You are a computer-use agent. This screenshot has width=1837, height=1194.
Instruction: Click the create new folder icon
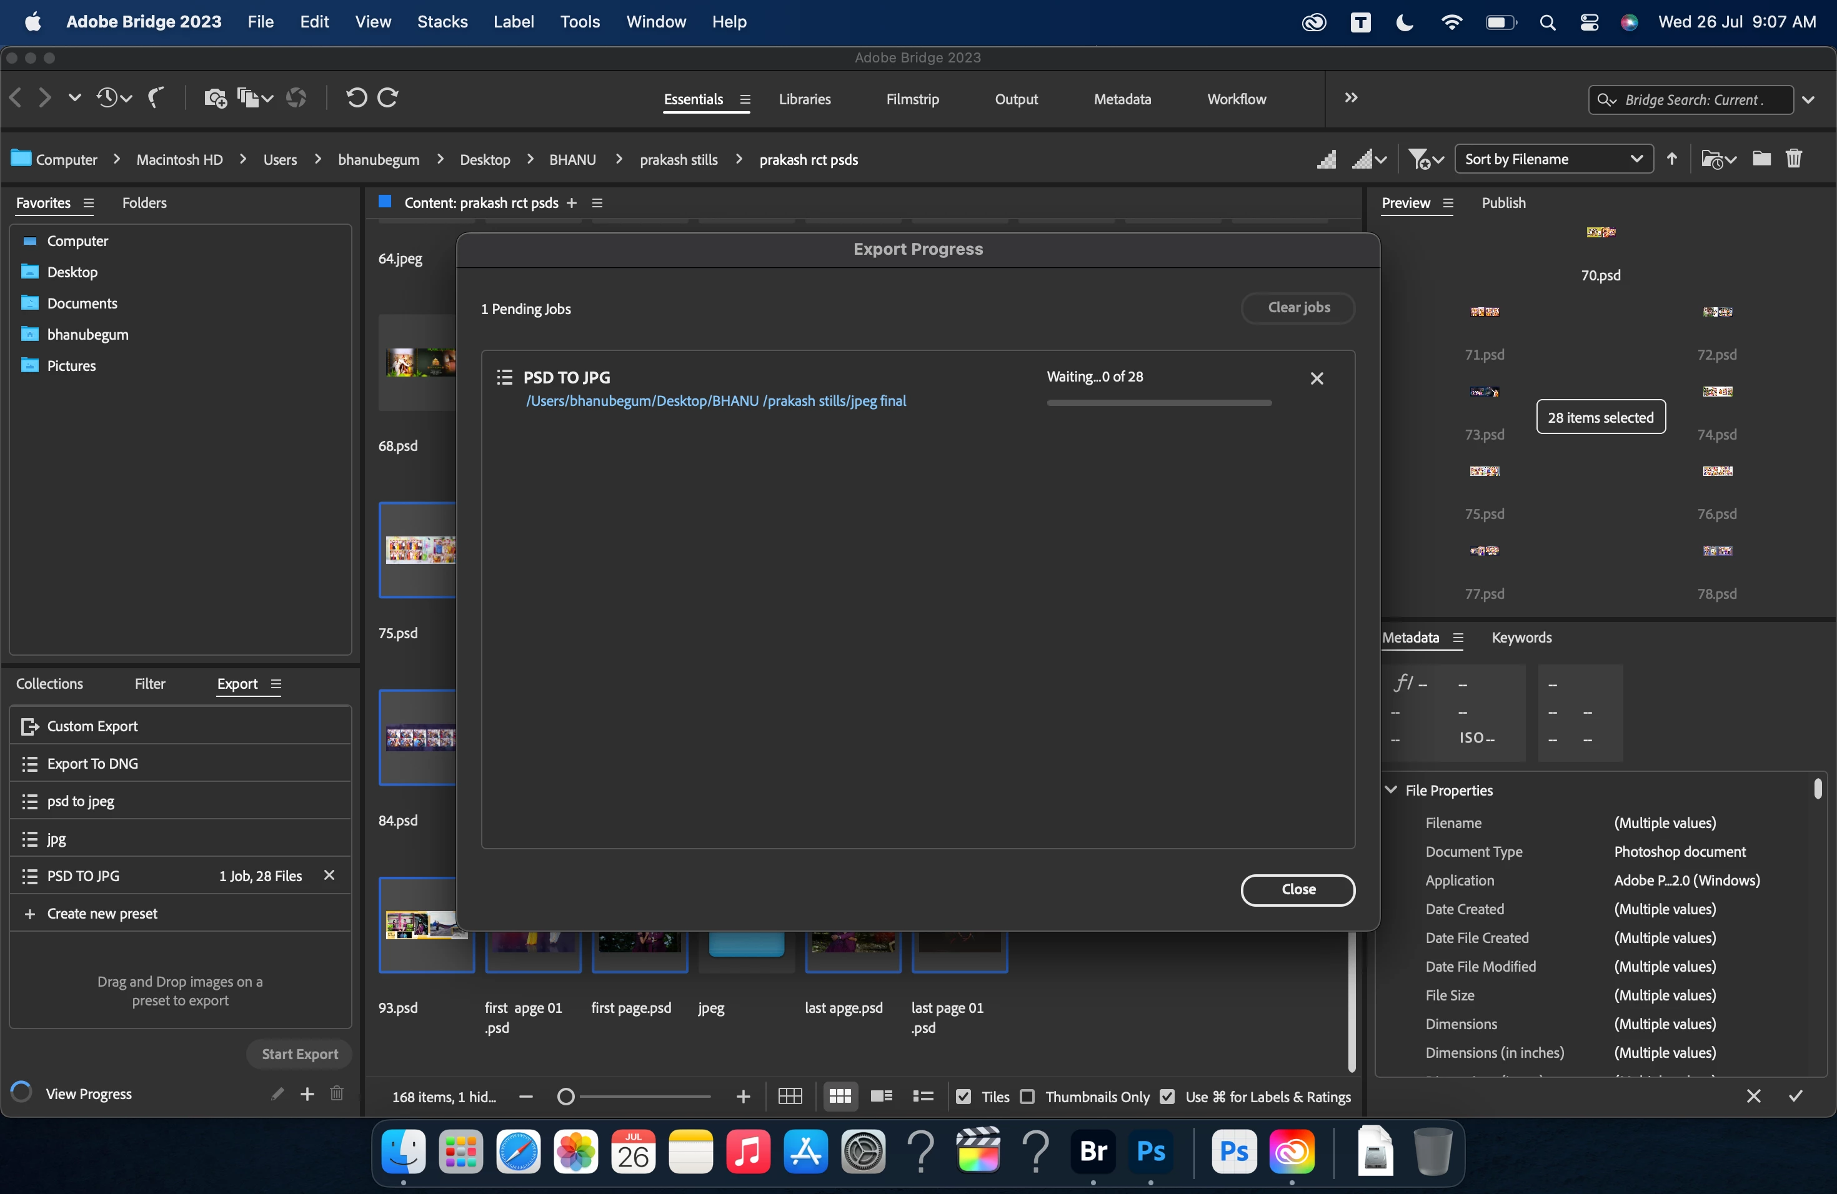(1761, 159)
